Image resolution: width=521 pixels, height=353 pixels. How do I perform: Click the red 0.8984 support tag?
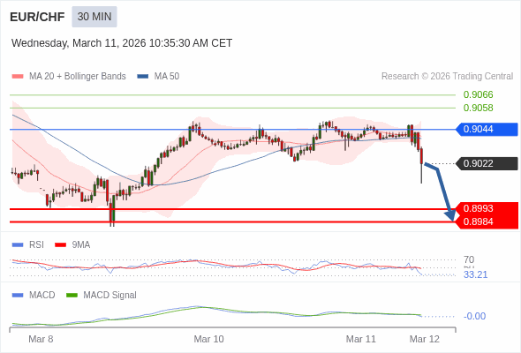coord(487,222)
